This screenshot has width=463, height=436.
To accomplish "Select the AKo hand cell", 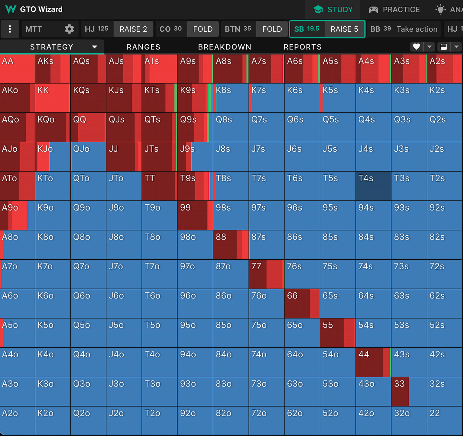I will (x=17, y=98).
